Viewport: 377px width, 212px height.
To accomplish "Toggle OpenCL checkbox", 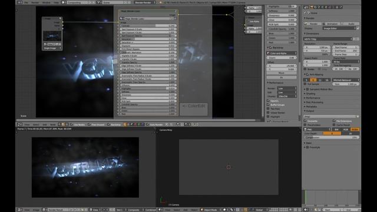I will tap(268, 101).
